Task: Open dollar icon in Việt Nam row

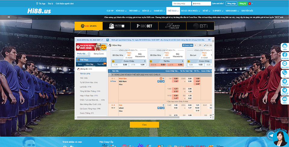Action: tap(161, 81)
